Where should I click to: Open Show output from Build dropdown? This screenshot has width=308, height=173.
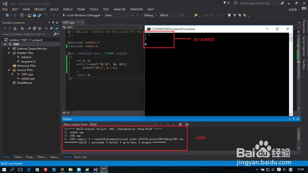coord(123,124)
